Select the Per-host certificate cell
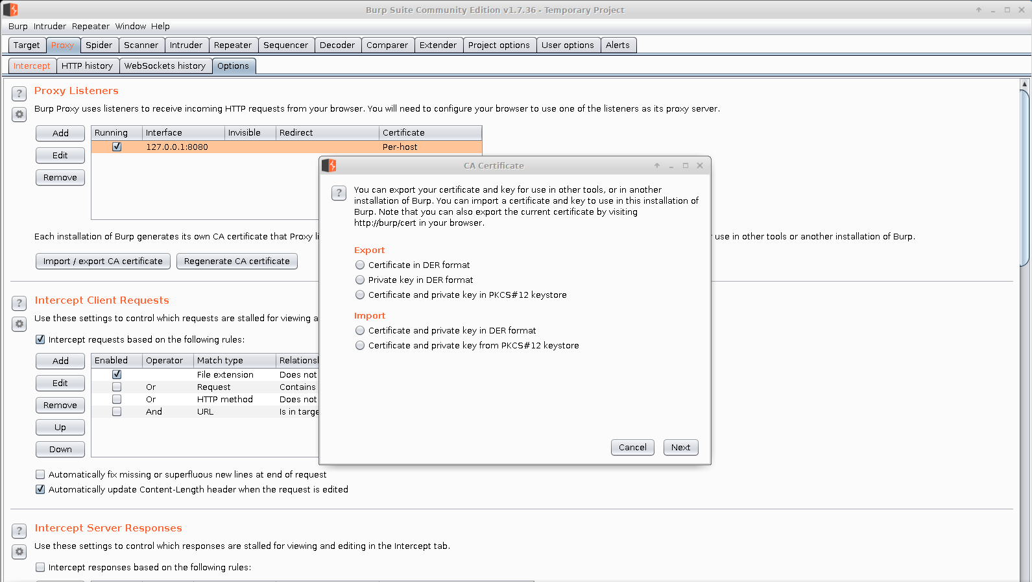The width and height of the screenshot is (1032, 582). tap(430, 147)
